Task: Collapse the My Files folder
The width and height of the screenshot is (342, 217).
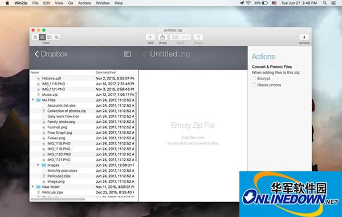Action: pos(33,100)
